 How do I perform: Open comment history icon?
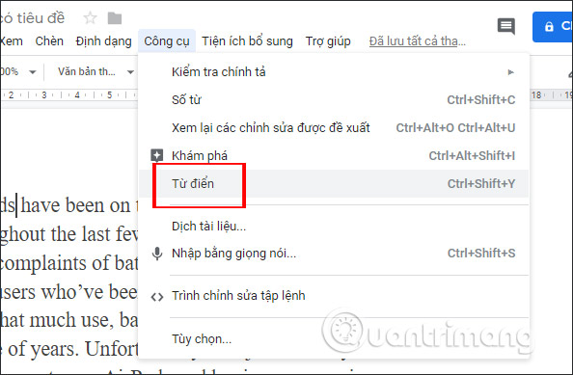pos(506,26)
